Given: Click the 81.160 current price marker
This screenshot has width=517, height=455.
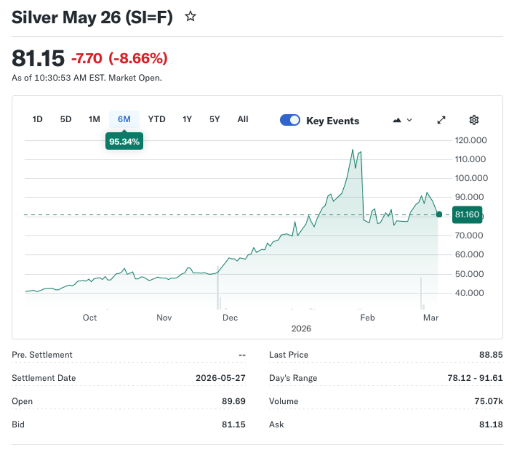Looking at the screenshot, I should point(467,214).
